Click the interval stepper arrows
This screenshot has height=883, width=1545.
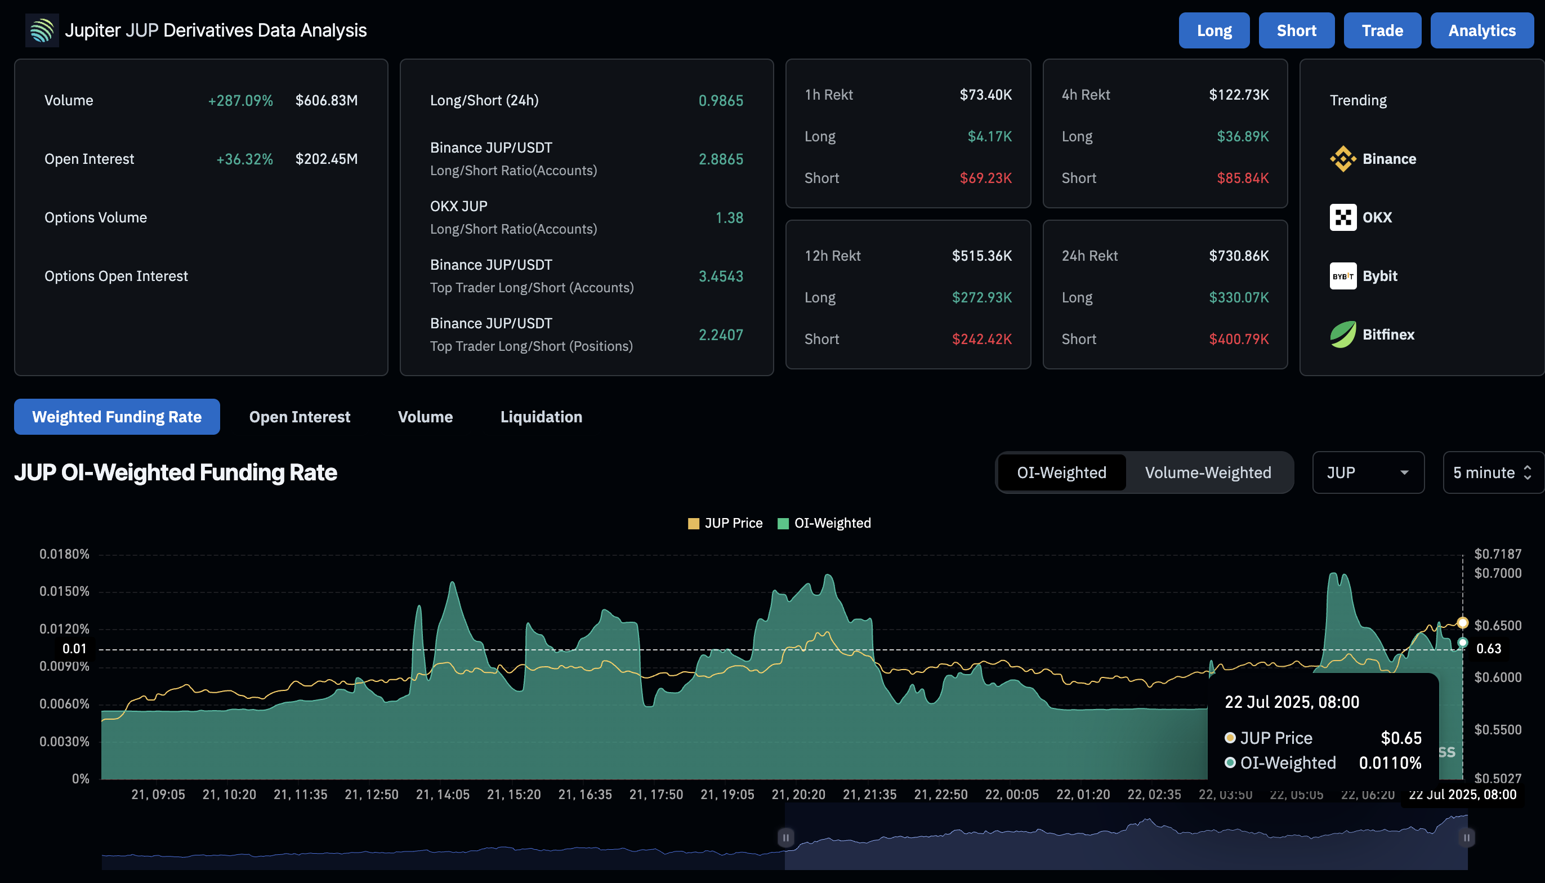(1529, 472)
